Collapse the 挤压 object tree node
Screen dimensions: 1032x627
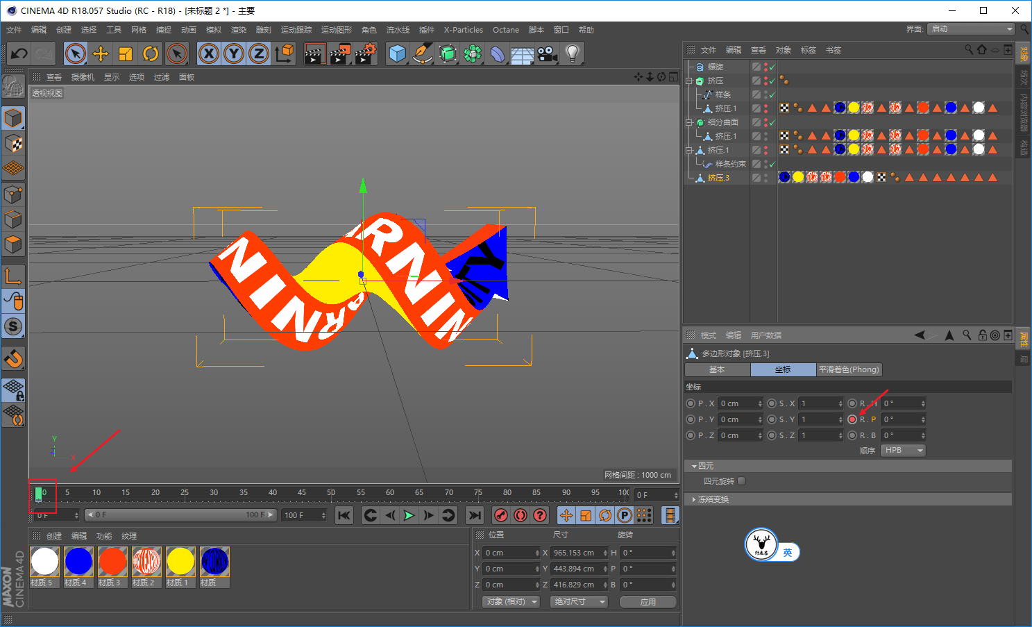(x=689, y=81)
